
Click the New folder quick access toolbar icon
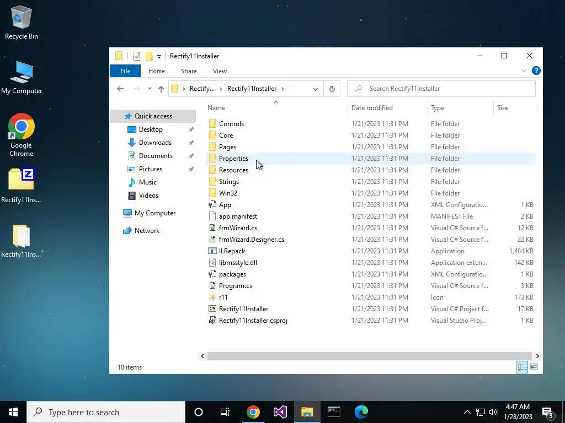pyautogui.click(x=149, y=56)
